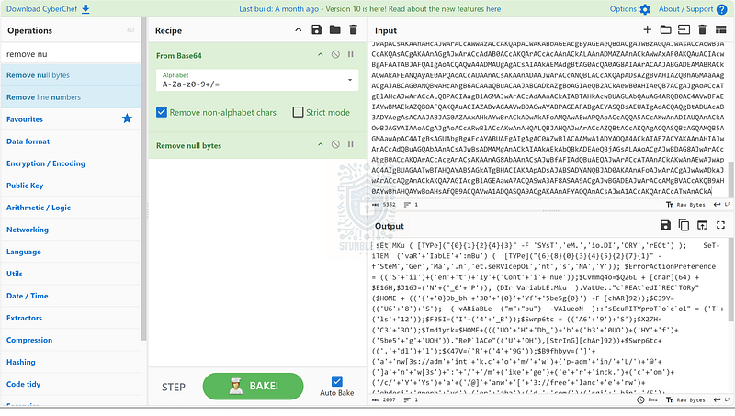Collapse all recipe operations chevron in header
This screenshot has height=416, width=735.
point(298,30)
